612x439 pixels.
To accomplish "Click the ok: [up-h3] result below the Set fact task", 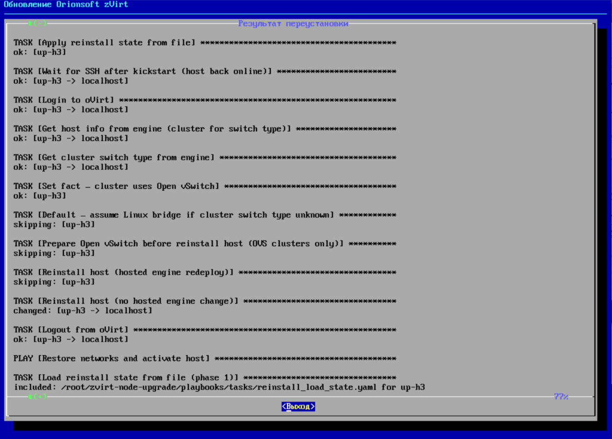I will [x=40, y=196].
